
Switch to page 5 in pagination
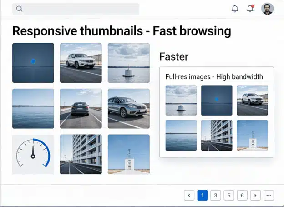pos(229,195)
